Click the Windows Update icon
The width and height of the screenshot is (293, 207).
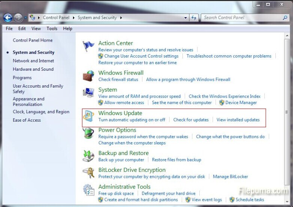[89, 116]
